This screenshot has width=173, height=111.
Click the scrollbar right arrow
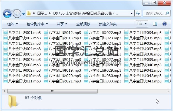168,91
